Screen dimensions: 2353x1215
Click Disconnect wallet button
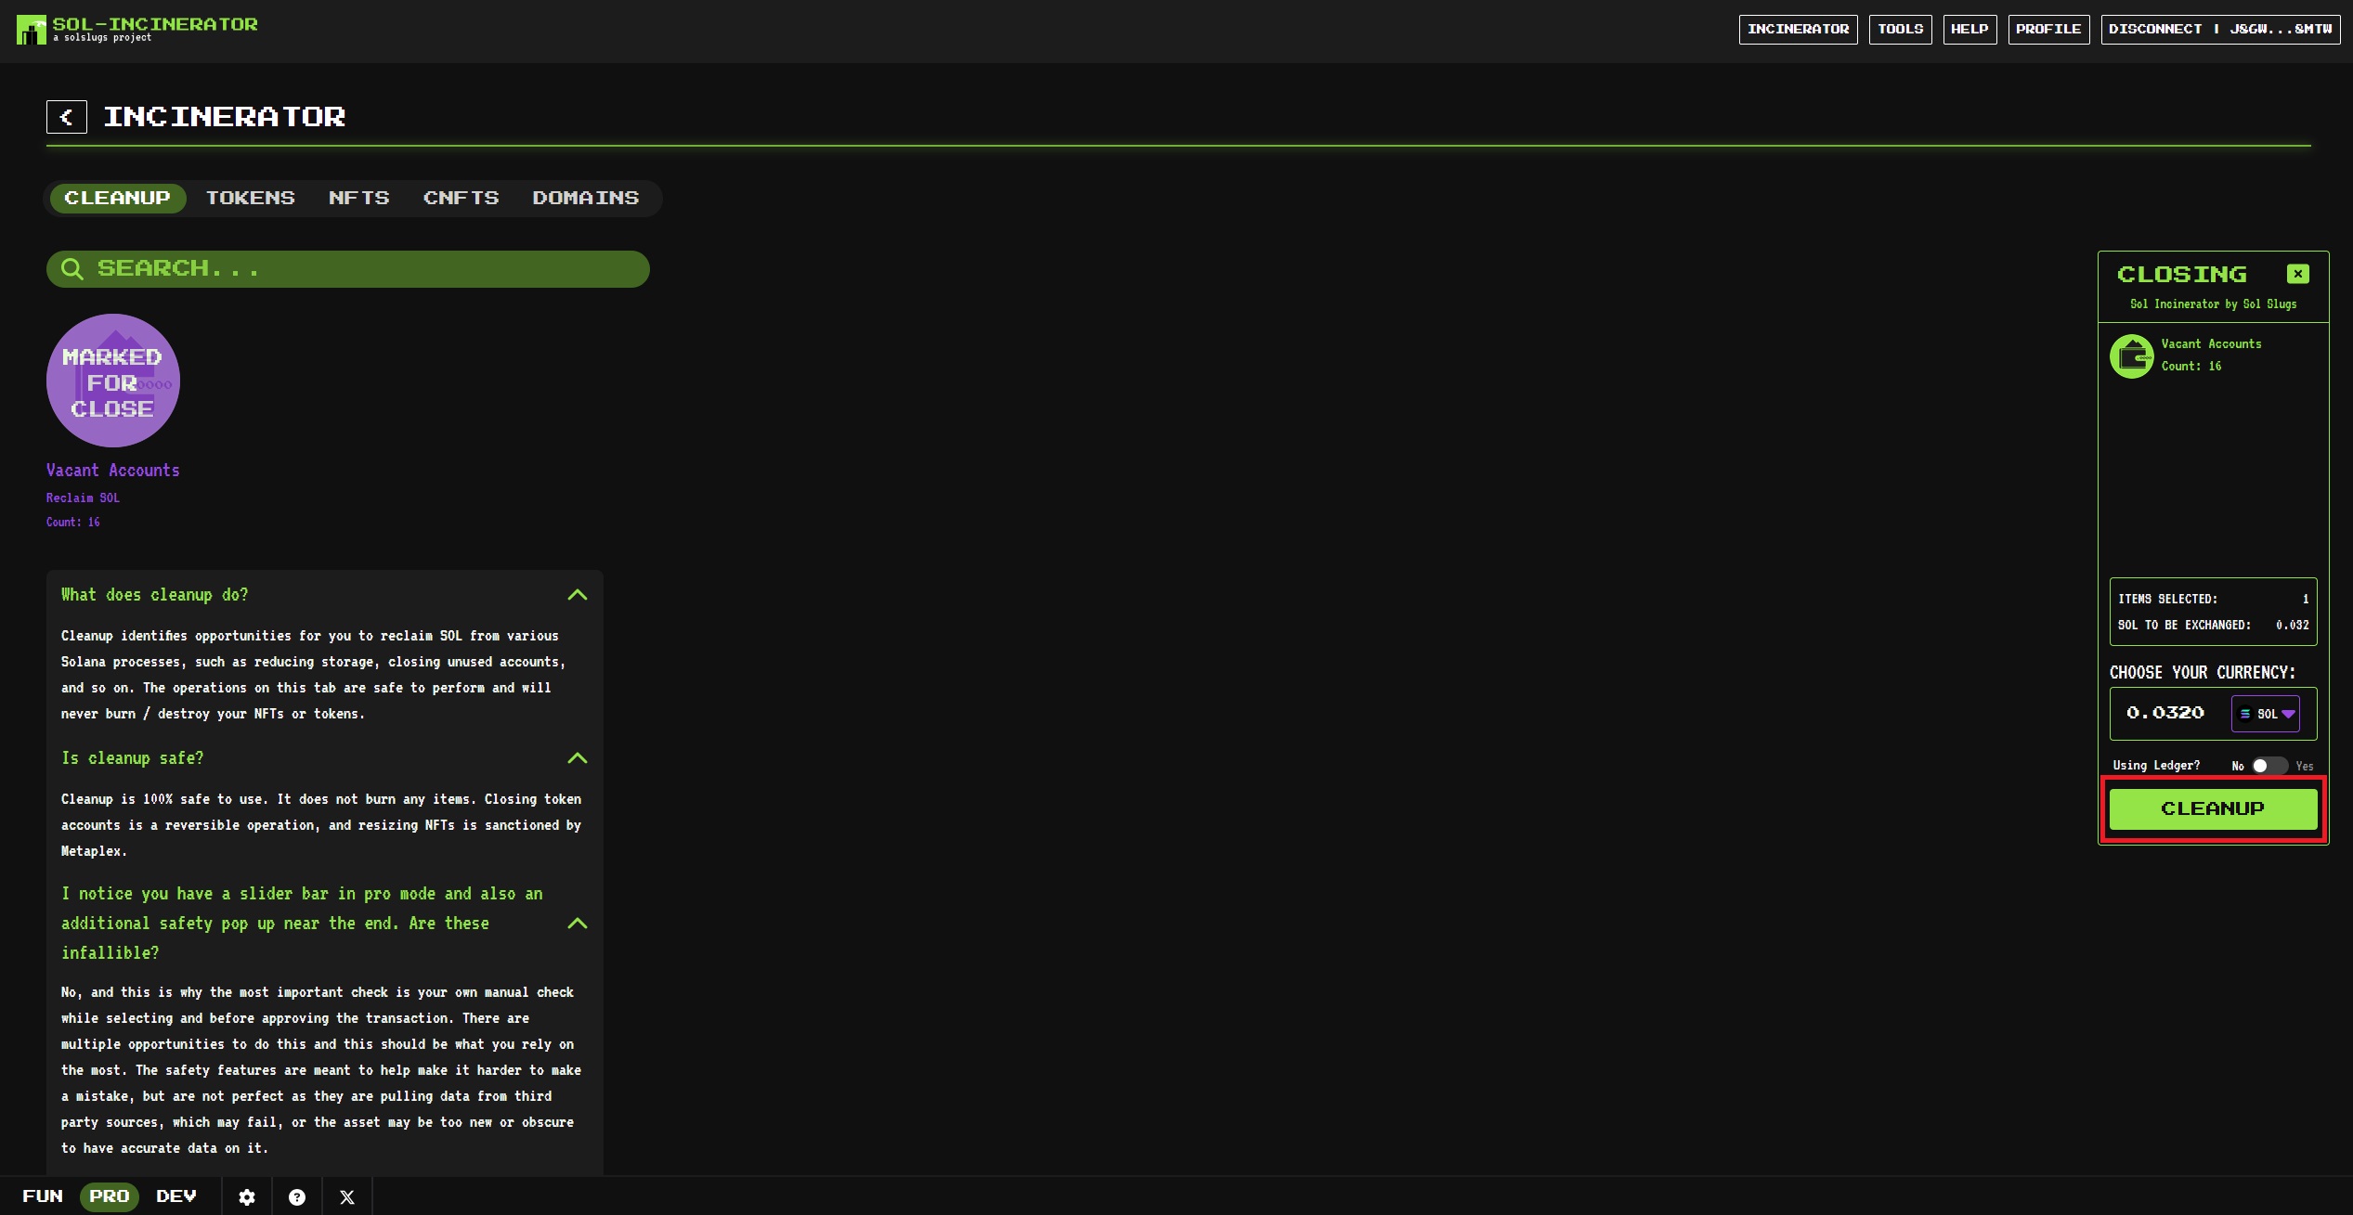point(2219,29)
